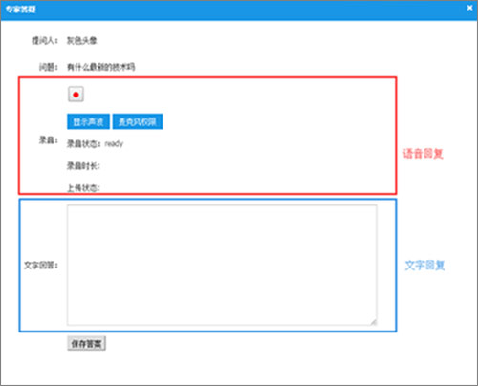The height and width of the screenshot is (386, 478).
Task: Click the 显示声波 button
Action: (88, 121)
